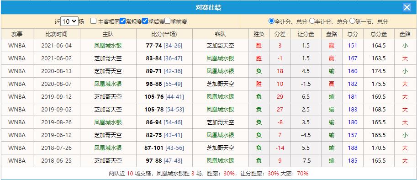Open 芝加哥天空 away team on 2021-06-04
417x180 pixels.
tap(221, 46)
